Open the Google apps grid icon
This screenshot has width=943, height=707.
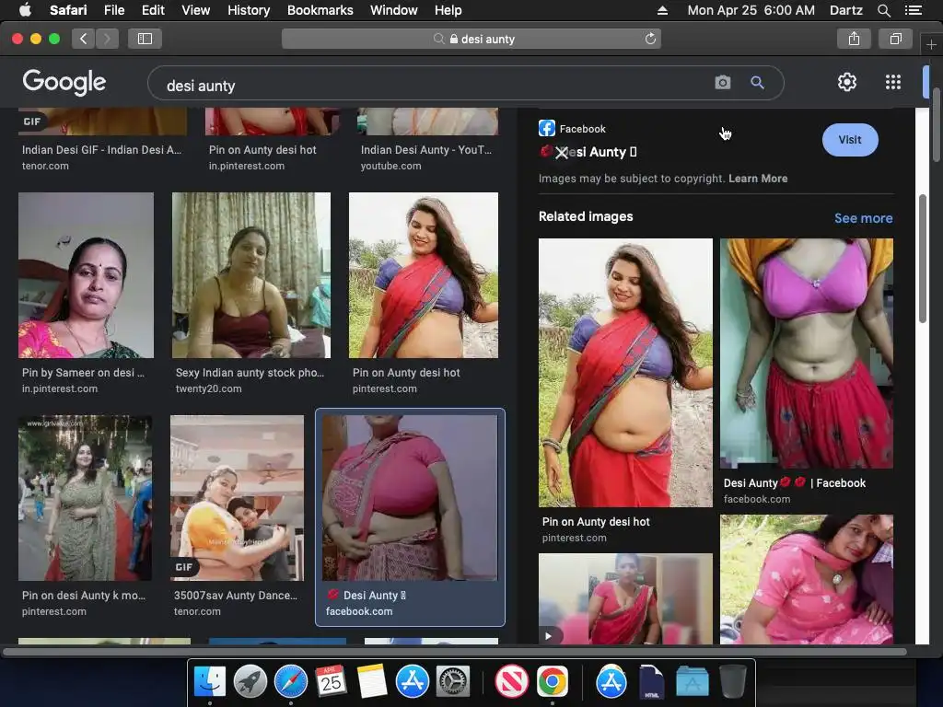pos(893,82)
